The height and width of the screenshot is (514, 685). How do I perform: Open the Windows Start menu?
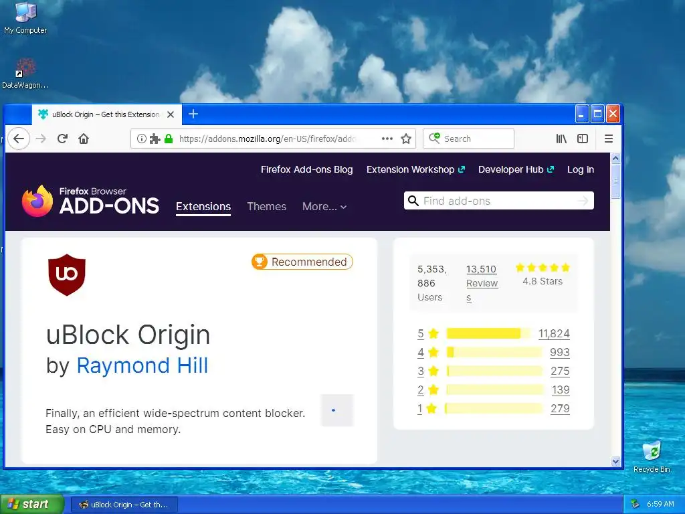tap(32, 504)
